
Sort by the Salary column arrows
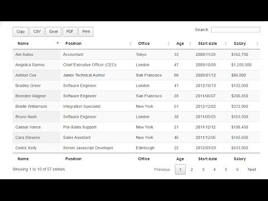(x=257, y=44)
